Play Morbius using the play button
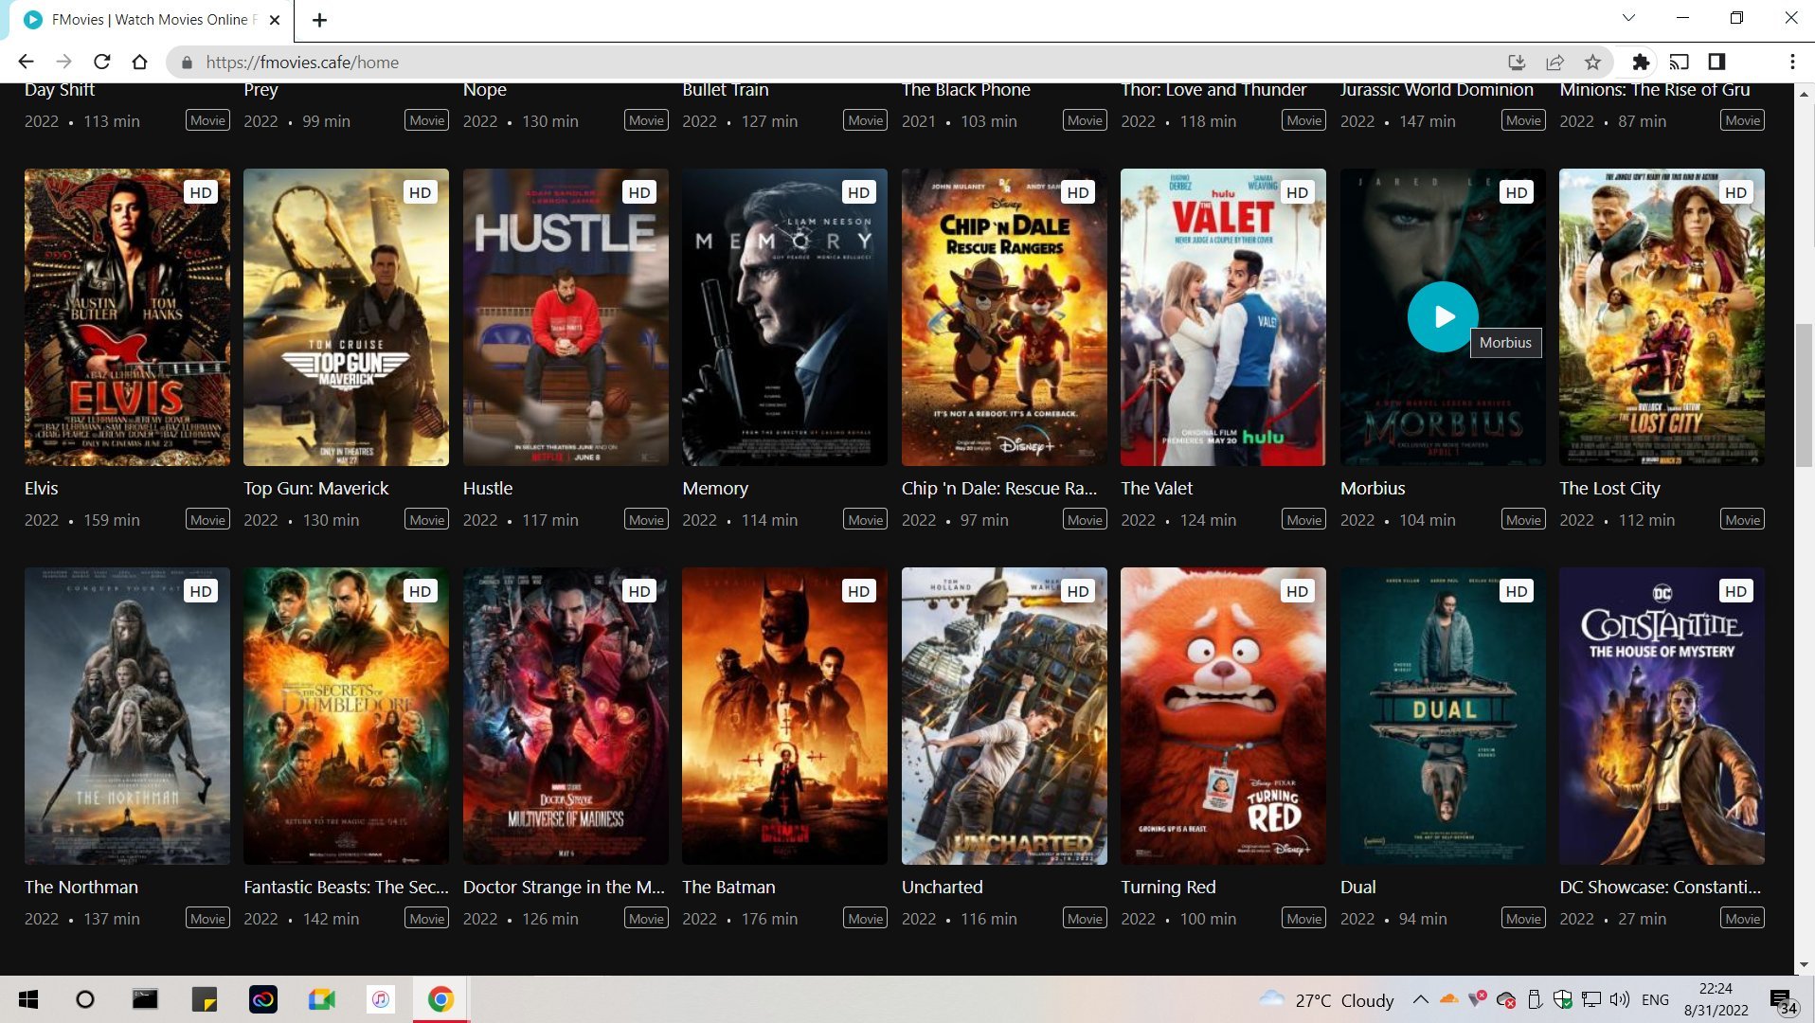1815x1023 pixels. pos(1443,316)
